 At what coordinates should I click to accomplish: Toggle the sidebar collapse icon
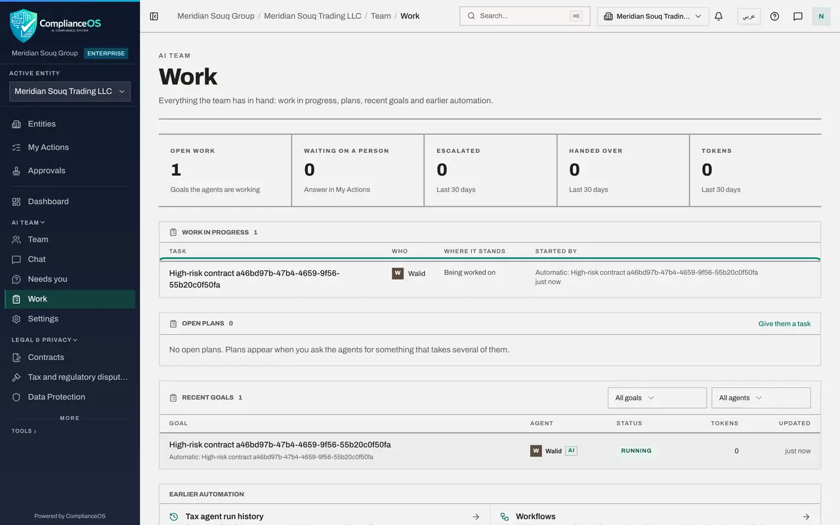tap(154, 16)
